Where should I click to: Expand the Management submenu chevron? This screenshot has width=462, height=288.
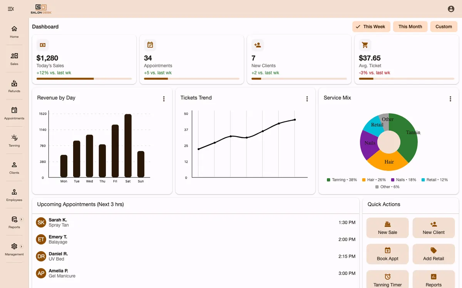click(x=21, y=247)
